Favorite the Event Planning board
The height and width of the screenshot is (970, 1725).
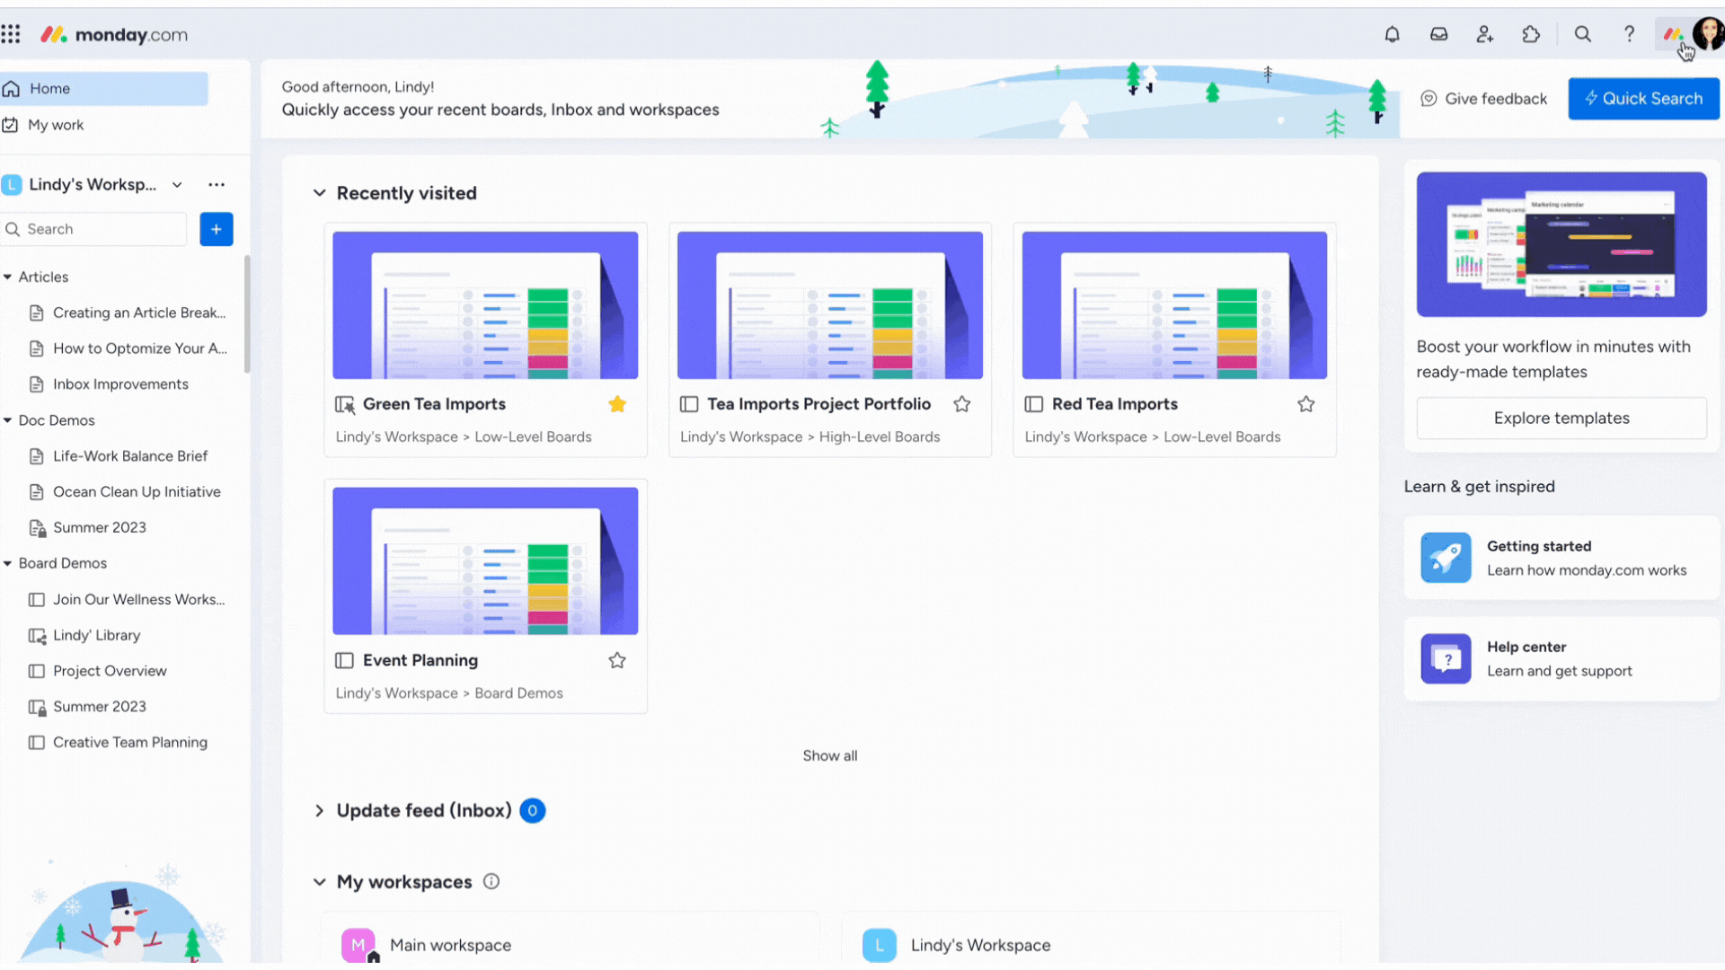point(617,661)
